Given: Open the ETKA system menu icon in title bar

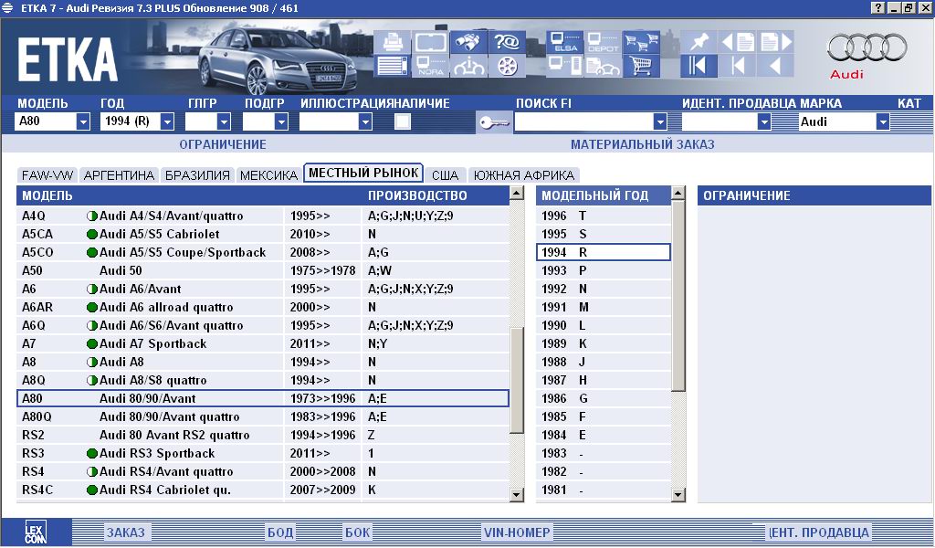Looking at the screenshot, I should tap(7, 7).
